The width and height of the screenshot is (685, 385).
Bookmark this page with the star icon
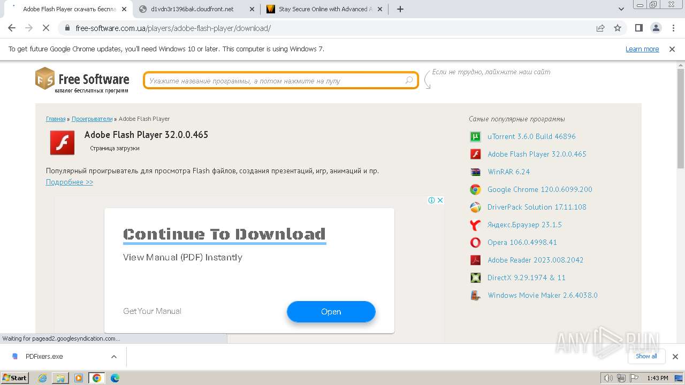(x=618, y=28)
